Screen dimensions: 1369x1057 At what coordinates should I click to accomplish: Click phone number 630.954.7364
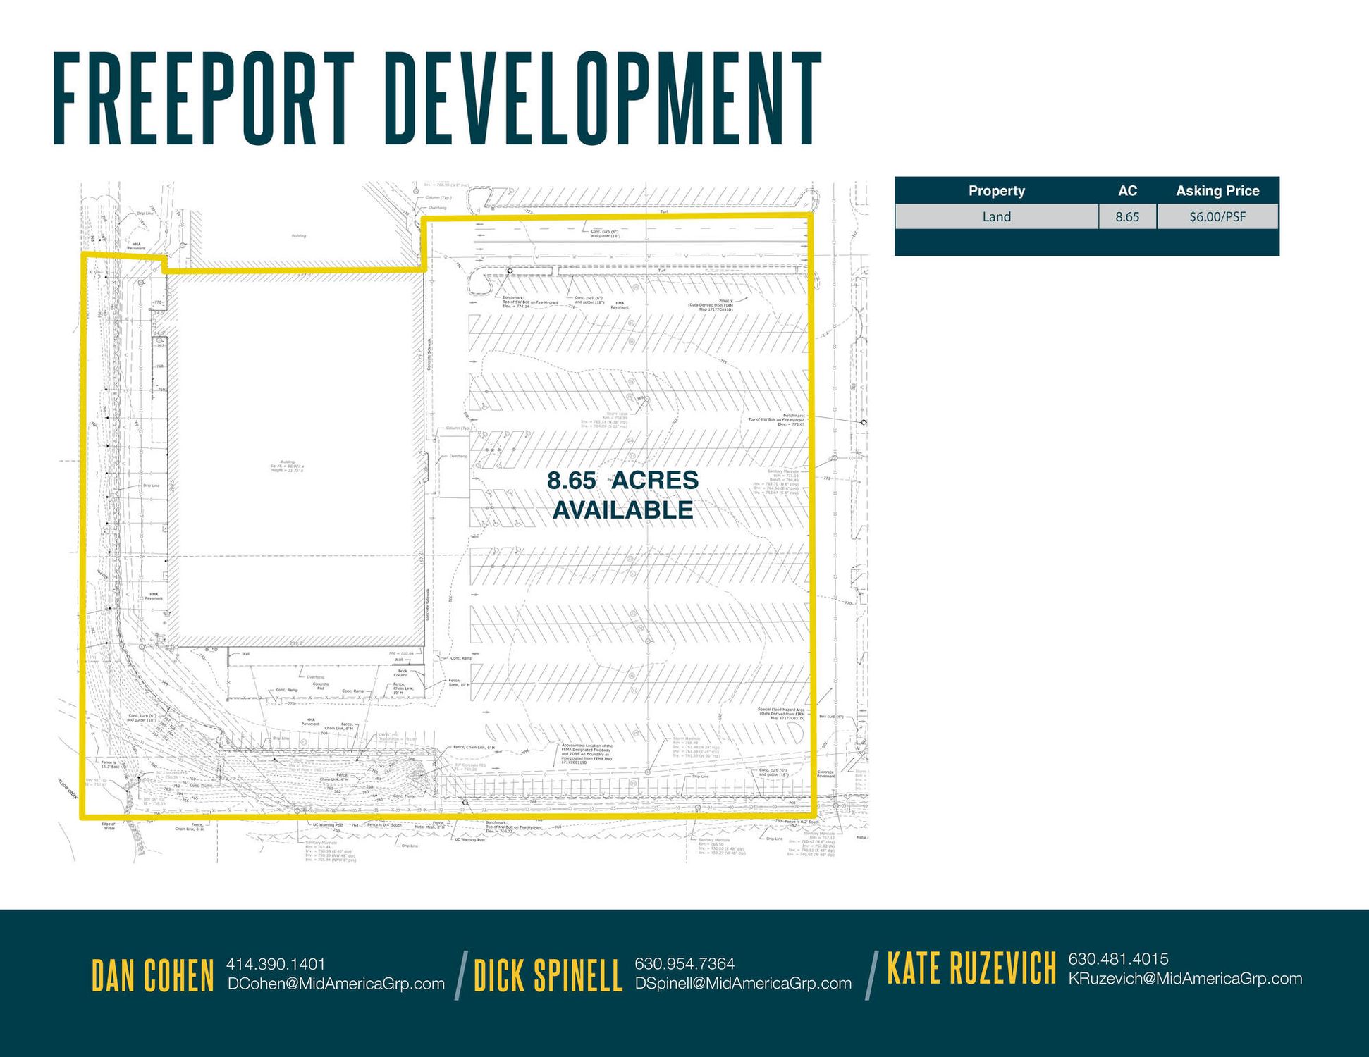tap(684, 963)
